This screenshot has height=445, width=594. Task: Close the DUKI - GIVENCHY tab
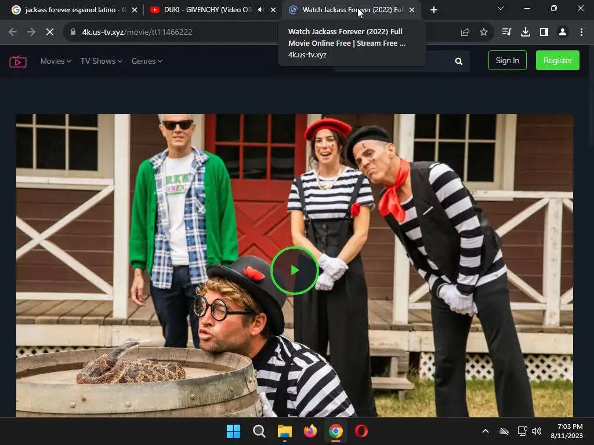(273, 10)
